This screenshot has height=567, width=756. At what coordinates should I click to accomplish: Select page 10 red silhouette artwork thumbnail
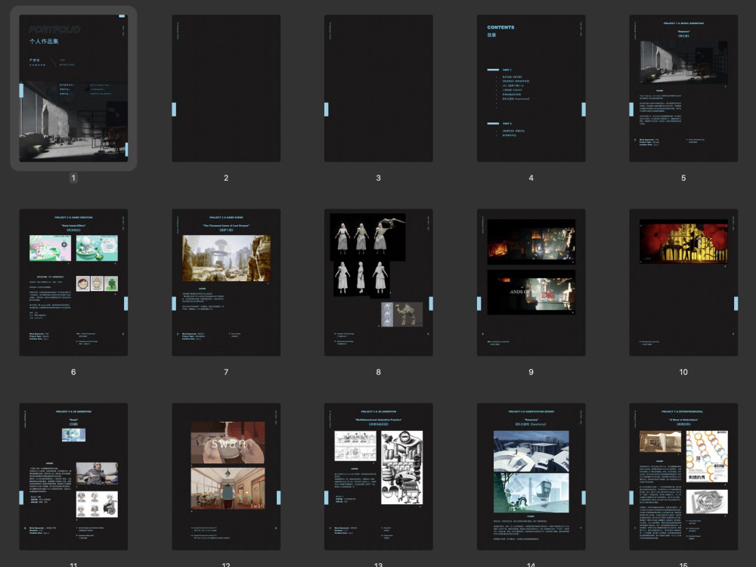[x=683, y=283]
